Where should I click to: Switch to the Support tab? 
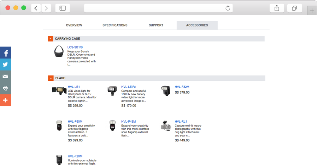coord(156,25)
